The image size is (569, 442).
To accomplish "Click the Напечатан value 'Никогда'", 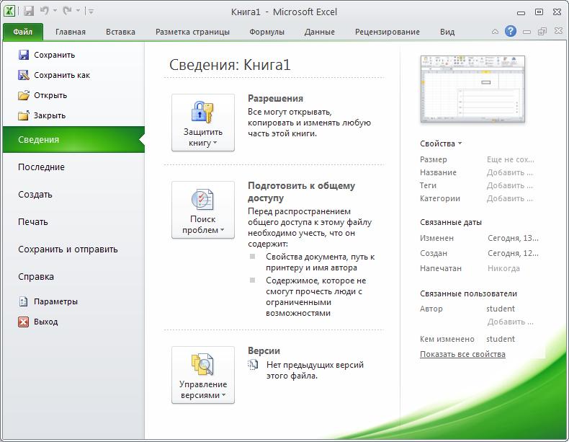I will (x=503, y=268).
